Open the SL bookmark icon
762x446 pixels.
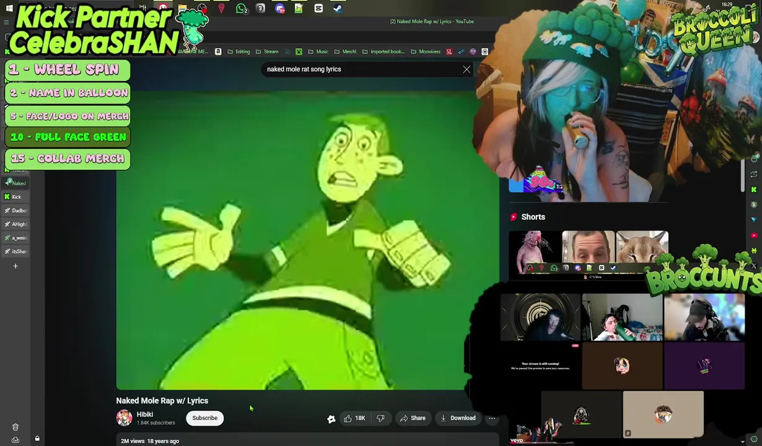[449, 51]
